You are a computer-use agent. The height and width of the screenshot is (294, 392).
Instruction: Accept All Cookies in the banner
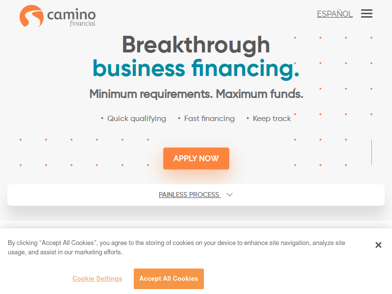click(169, 279)
